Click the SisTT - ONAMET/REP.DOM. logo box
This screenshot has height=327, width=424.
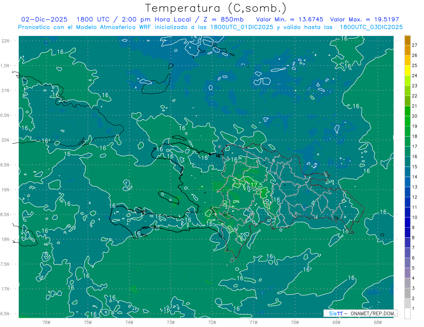[x=360, y=313]
